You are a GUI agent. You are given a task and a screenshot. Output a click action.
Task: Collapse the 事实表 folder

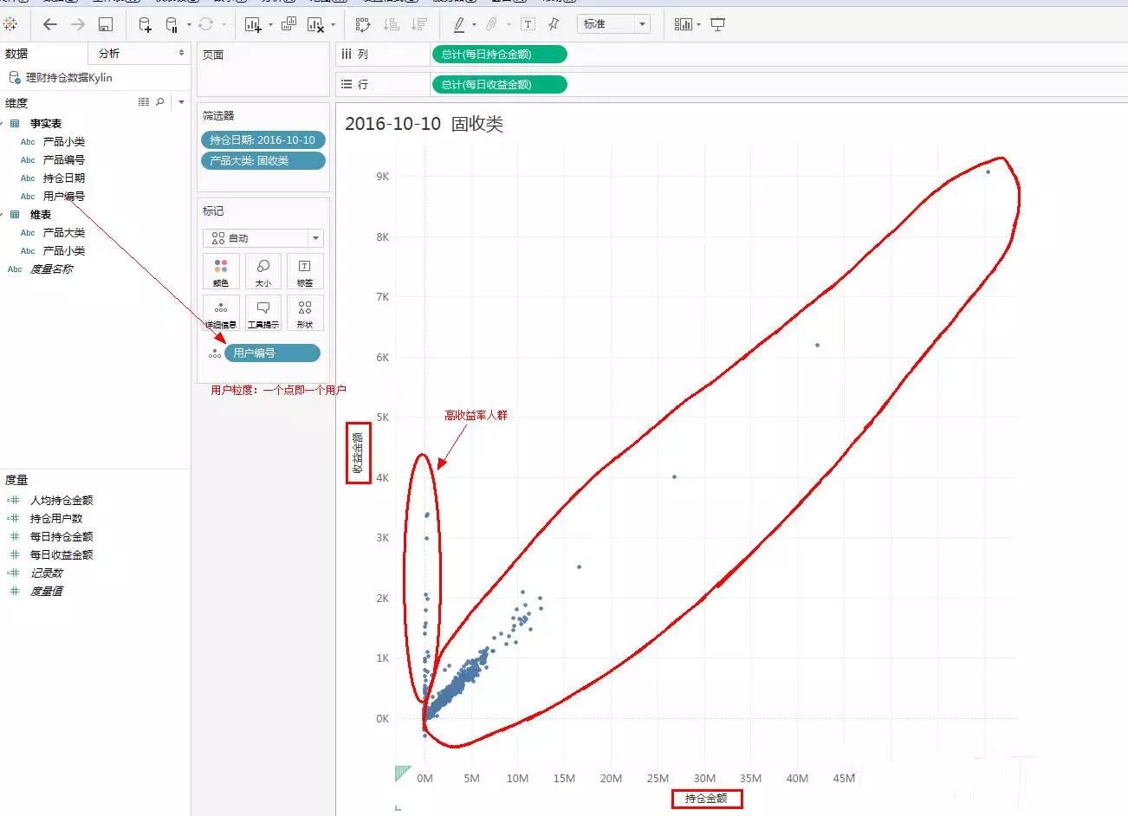(x=2, y=124)
